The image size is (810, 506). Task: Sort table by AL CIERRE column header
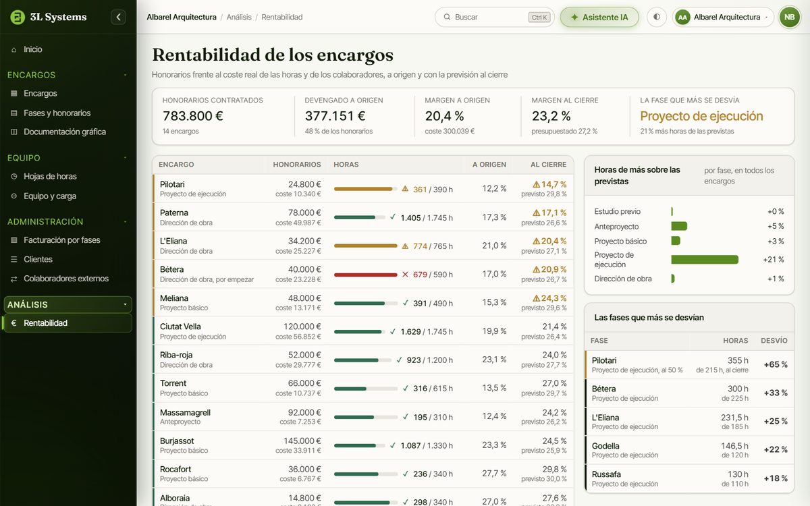coord(548,165)
